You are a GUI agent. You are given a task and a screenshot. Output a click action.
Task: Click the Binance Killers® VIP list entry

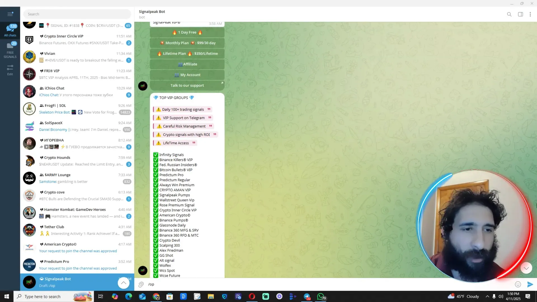[x=176, y=160]
